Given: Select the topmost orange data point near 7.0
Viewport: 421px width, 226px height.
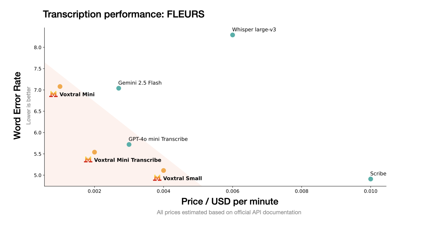Looking at the screenshot, I should (60, 86).
